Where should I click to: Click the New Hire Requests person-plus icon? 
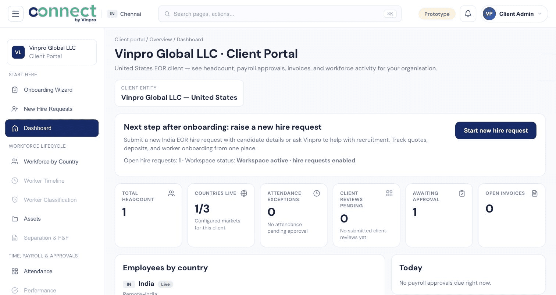coord(15,109)
